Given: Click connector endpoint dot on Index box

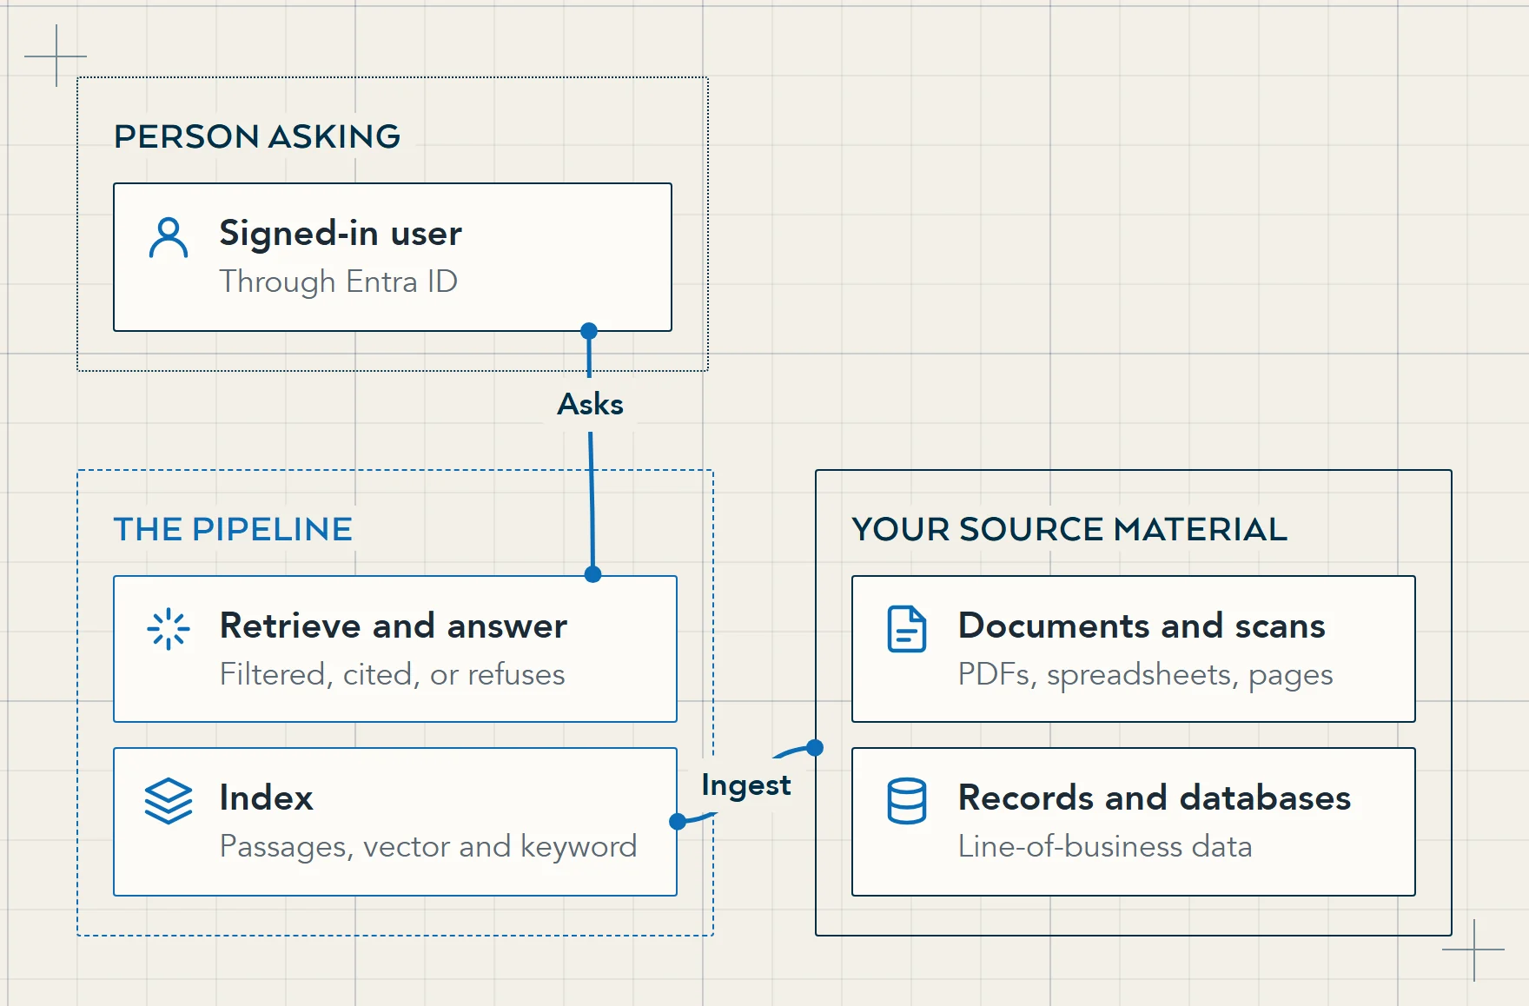Looking at the screenshot, I should pos(678,822).
